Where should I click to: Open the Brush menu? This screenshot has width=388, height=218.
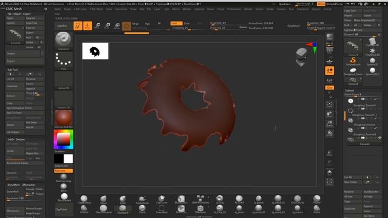point(67,9)
